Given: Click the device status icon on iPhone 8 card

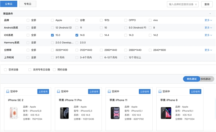Looking at the screenshot, I should point(160,92).
